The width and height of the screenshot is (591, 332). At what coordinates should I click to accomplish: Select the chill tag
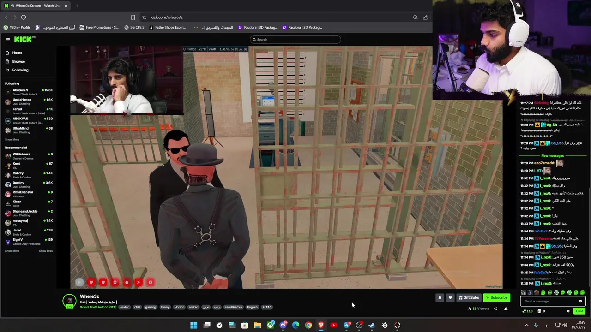tap(137, 307)
